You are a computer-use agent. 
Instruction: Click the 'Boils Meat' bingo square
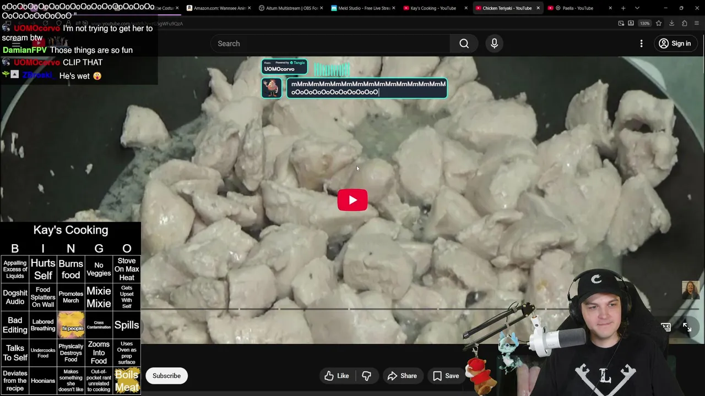click(x=127, y=381)
